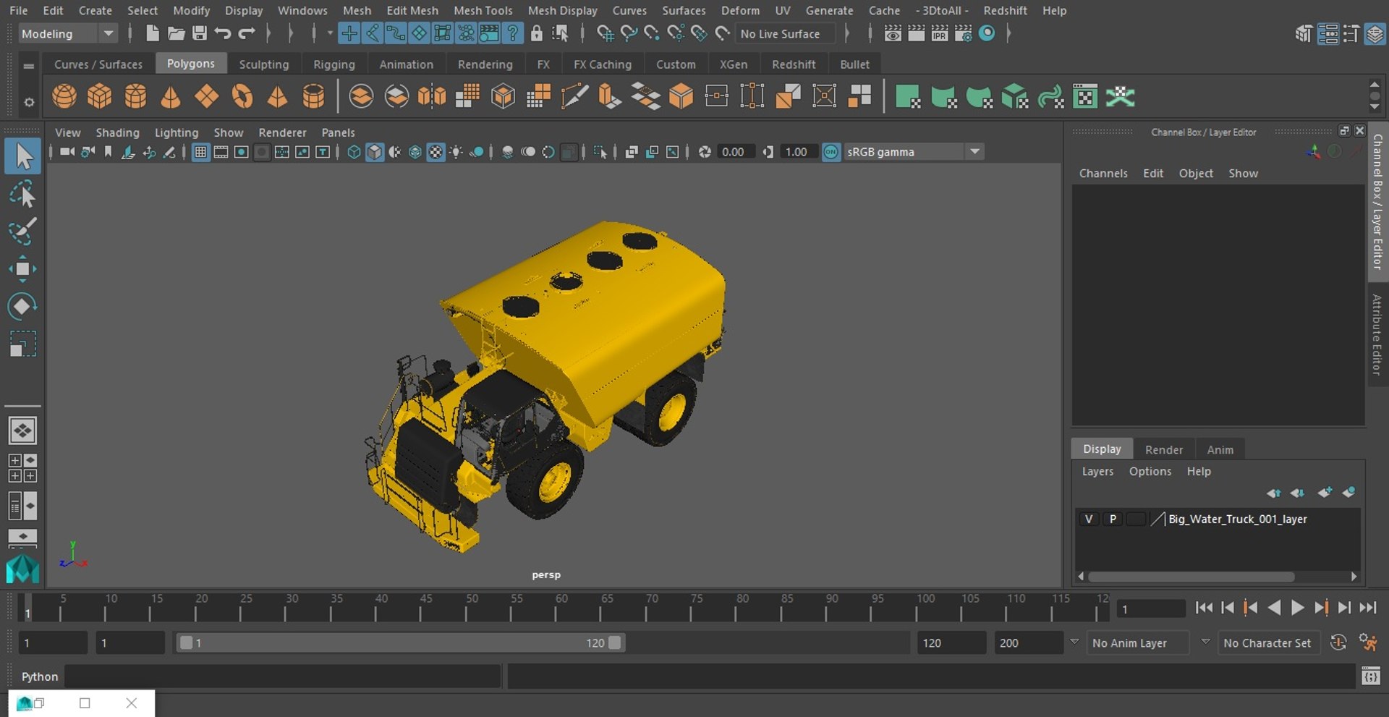1389x717 pixels.
Task: Select the Paint selection tool
Action: [23, 232]
